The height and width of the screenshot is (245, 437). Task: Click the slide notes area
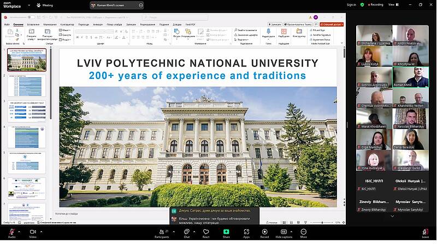point(198,214)
